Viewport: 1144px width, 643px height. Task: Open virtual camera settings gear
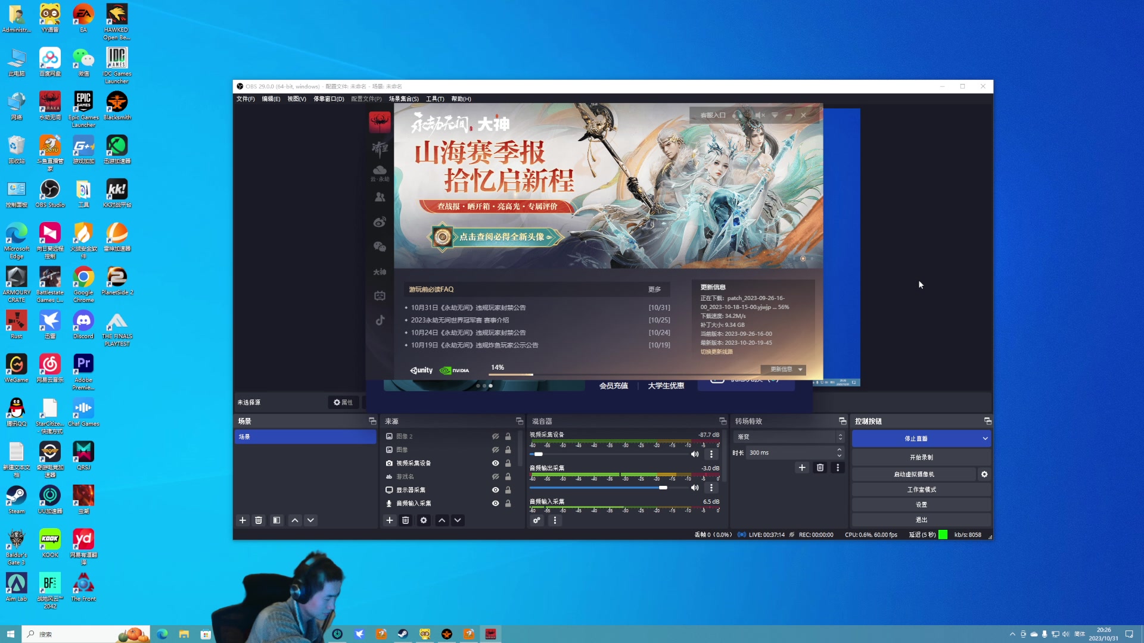tap(984, 475)
